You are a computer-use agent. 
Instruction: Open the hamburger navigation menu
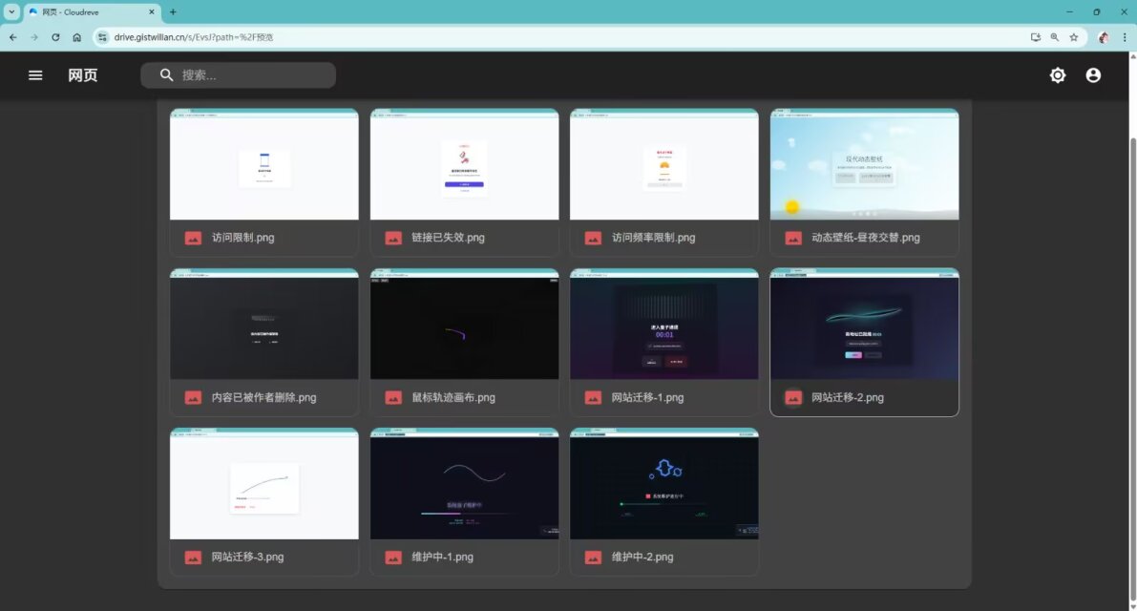pyautogui.click(x=35, y=75)
